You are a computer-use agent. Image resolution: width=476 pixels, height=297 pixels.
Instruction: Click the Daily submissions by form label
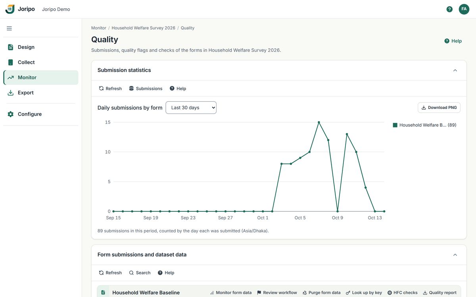click(130, 108)
